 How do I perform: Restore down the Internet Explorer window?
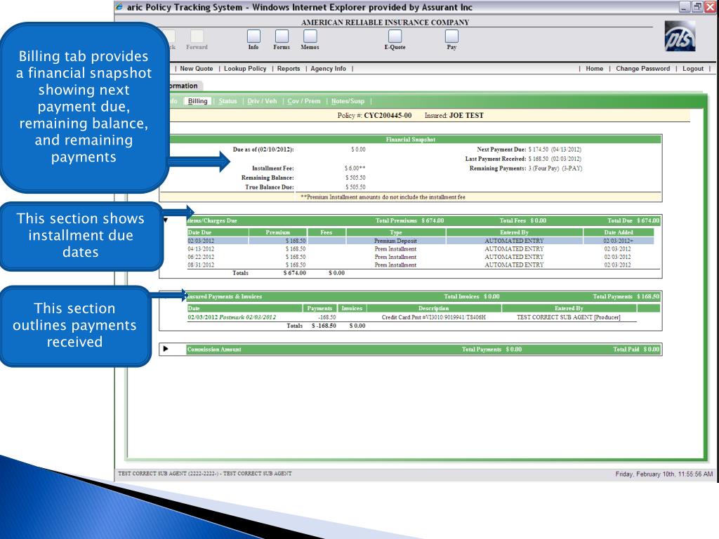point(697,7)
